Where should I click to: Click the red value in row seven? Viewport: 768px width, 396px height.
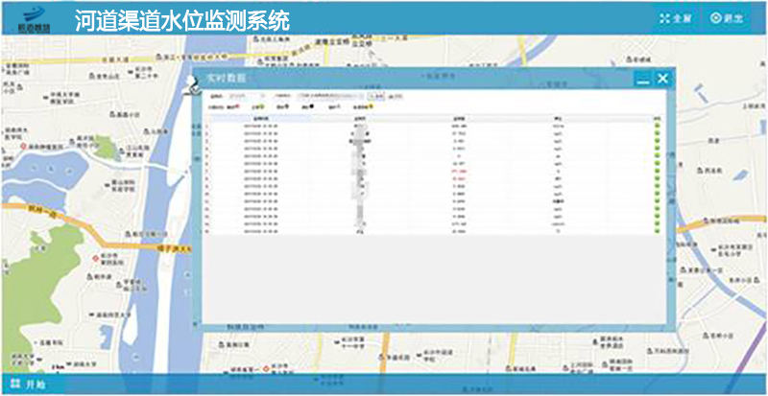[459, 171]
